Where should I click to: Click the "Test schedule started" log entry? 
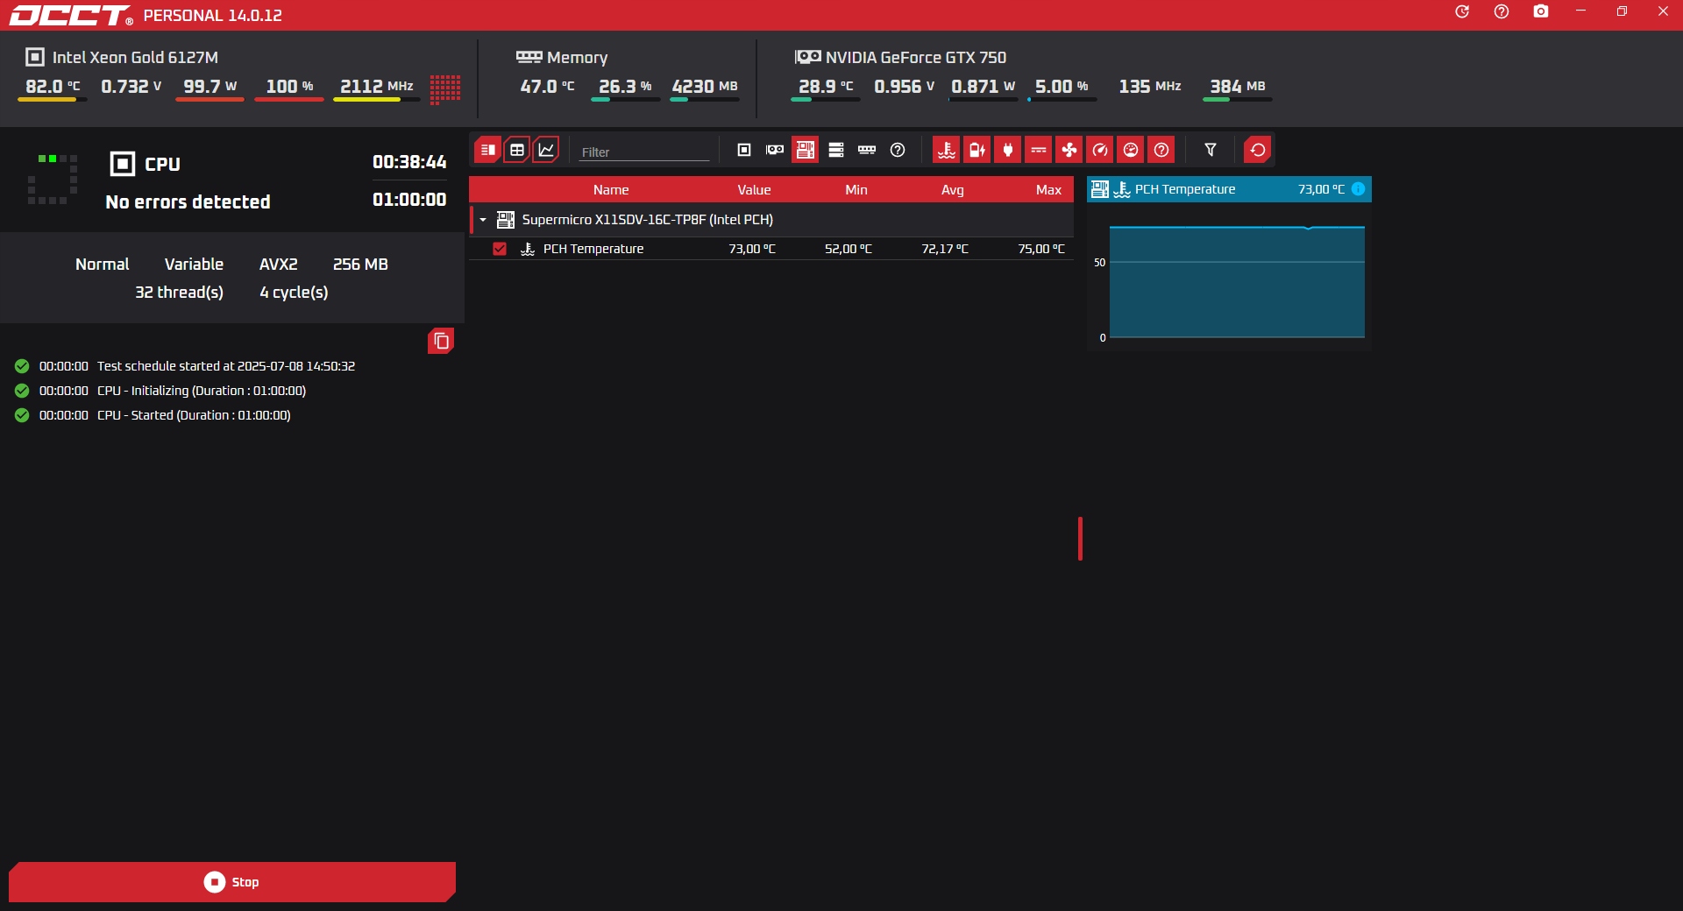[226, 366]
